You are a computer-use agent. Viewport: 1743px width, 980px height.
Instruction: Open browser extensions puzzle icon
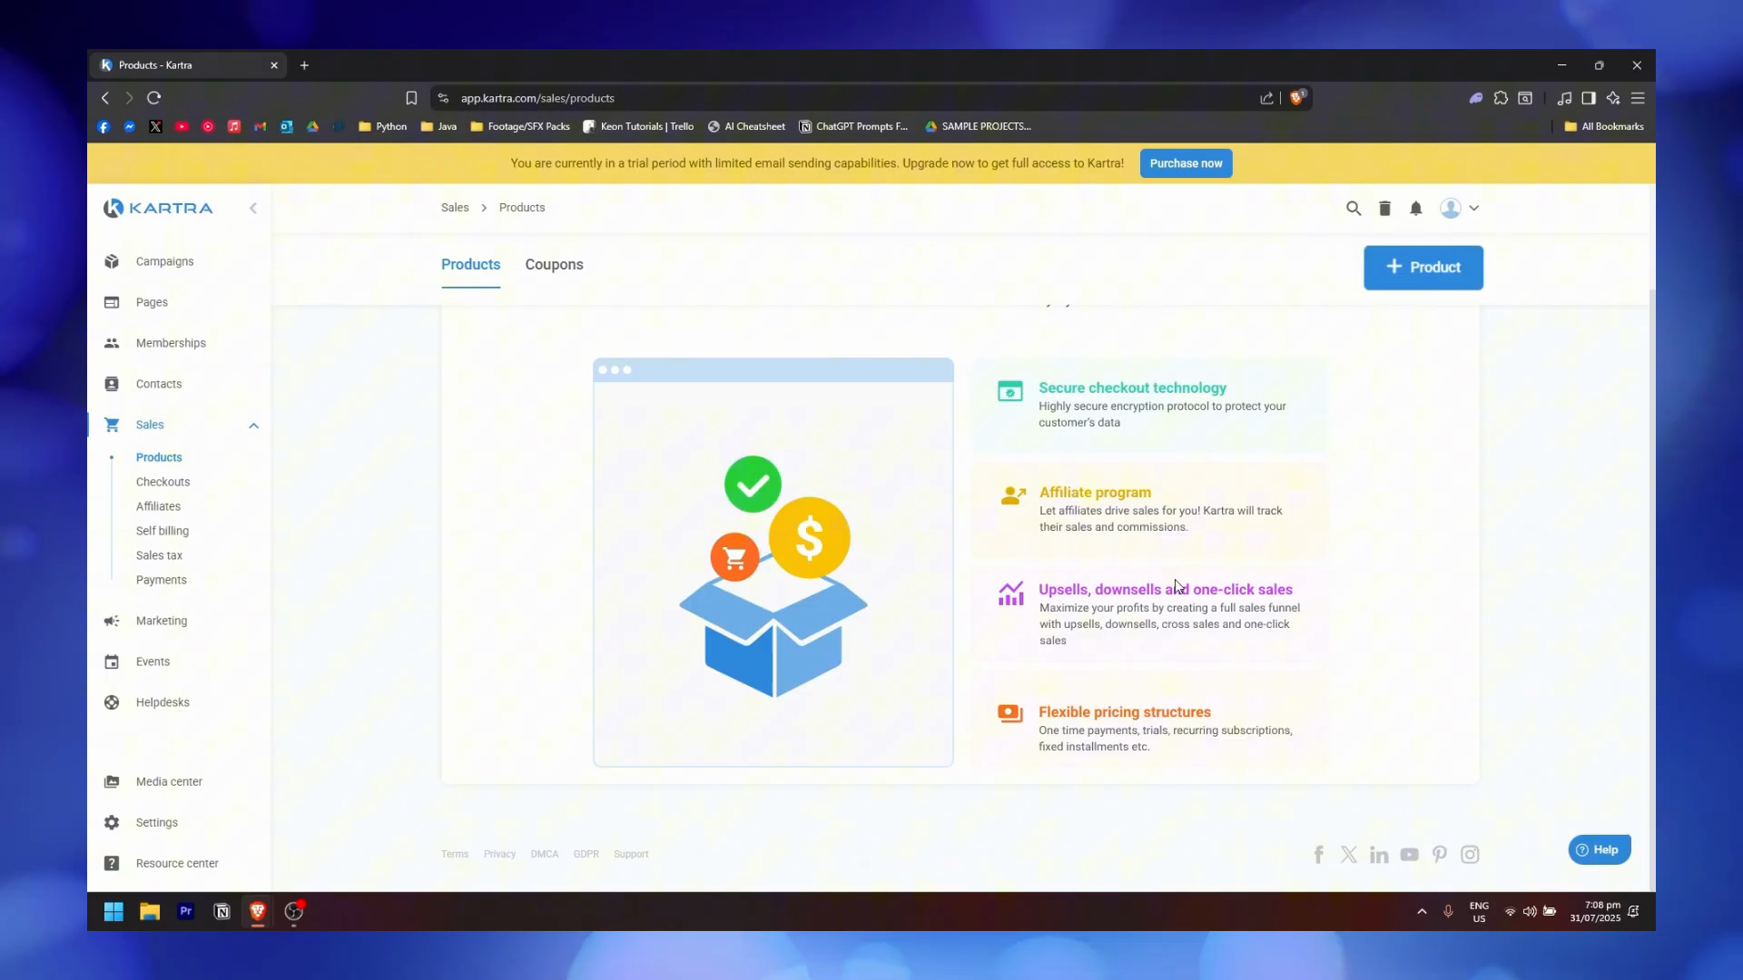(x=1501, y=98)
